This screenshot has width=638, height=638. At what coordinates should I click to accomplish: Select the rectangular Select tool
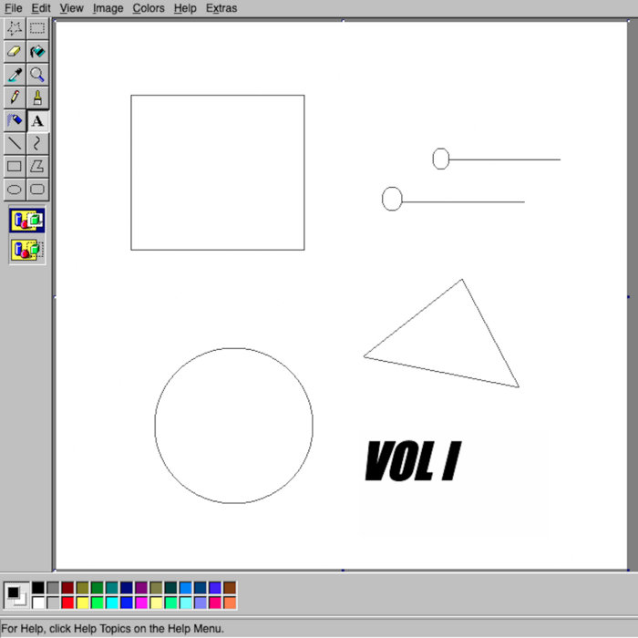[x=37, y=28]
